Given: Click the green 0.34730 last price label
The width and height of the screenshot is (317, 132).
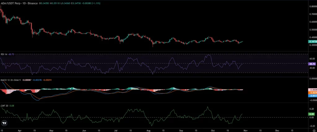Looking at the screenshot, I should point(312,42).
